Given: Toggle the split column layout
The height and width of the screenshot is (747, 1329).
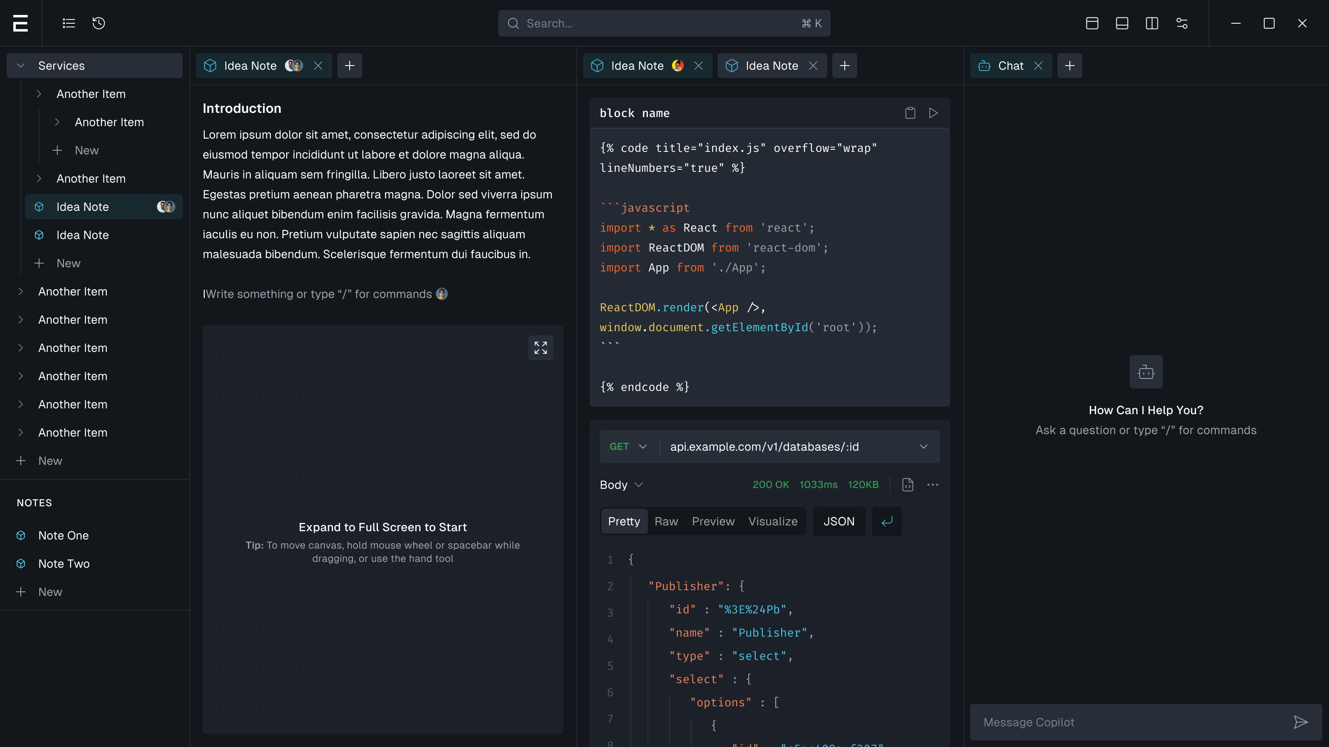Looking at the screenshot, I should (x=1152, y=23).
